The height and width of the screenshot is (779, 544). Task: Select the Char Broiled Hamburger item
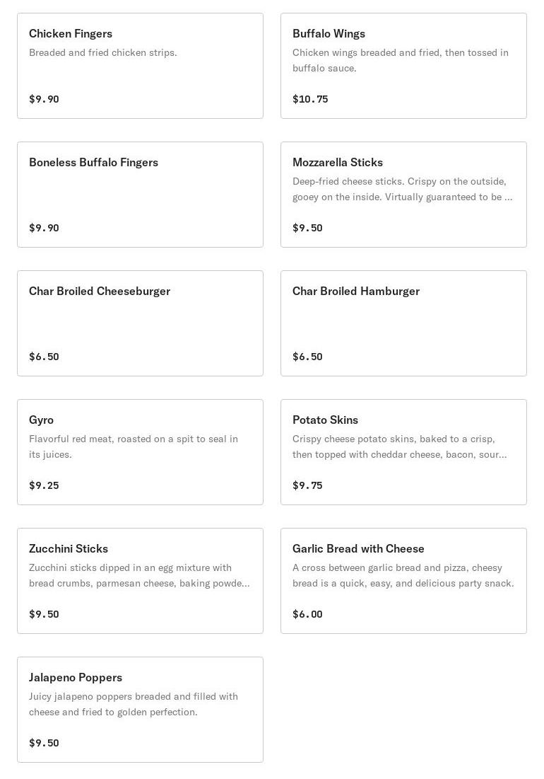(x=403, y=323)
